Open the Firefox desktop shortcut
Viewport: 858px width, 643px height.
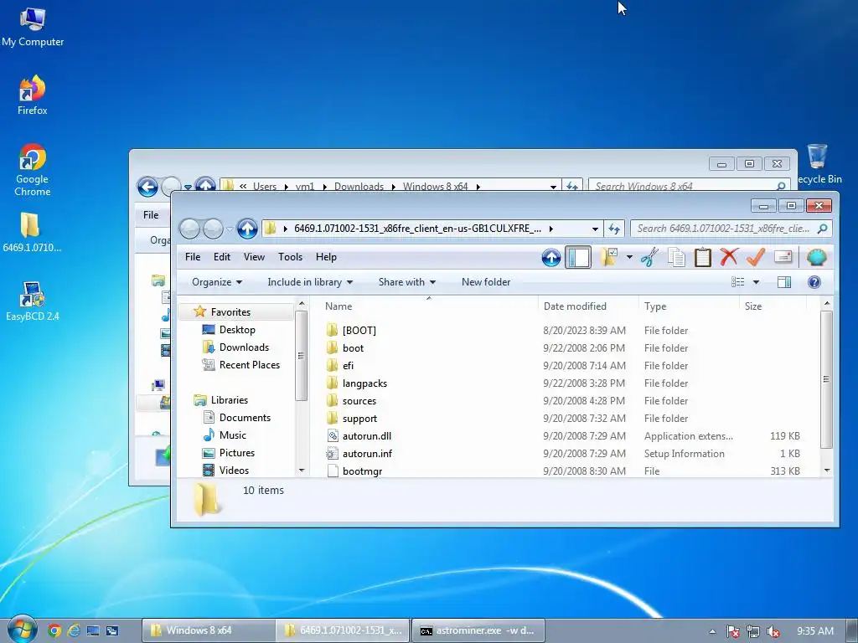click(x=33, y=95)
